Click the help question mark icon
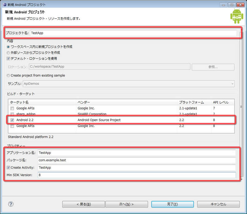247x214 pixels. tap(11, 204)
